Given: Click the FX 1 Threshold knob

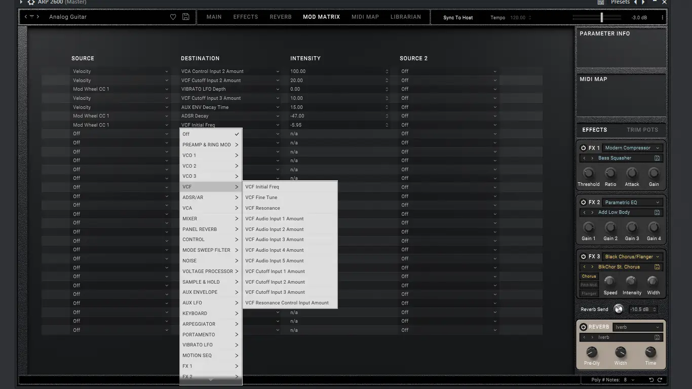Looking at the screenshot, I should click(x=588, y=173).
